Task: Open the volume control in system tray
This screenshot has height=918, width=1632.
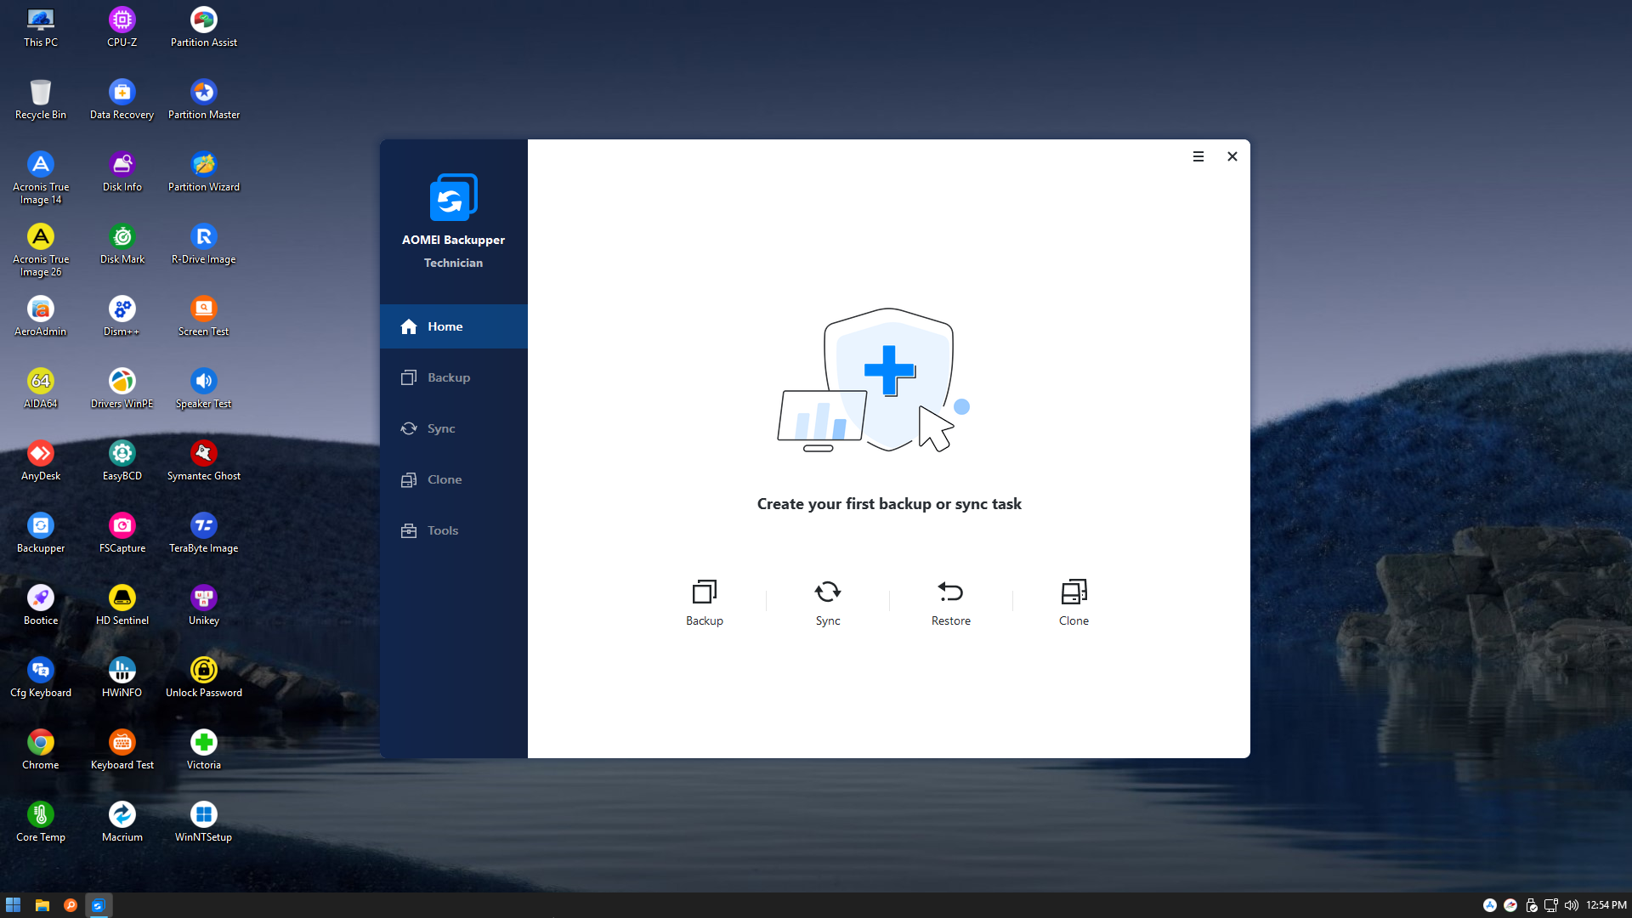Action: pos(1571,905)
